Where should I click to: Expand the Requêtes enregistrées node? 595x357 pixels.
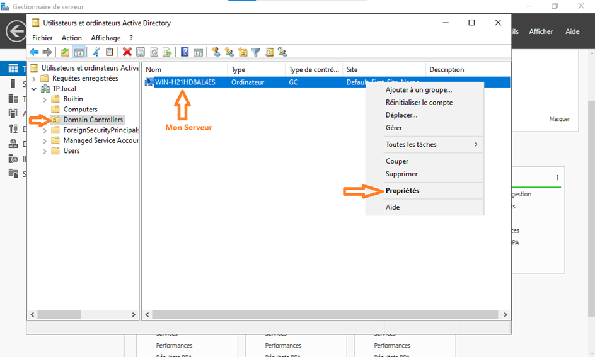[x=34, y=79]
